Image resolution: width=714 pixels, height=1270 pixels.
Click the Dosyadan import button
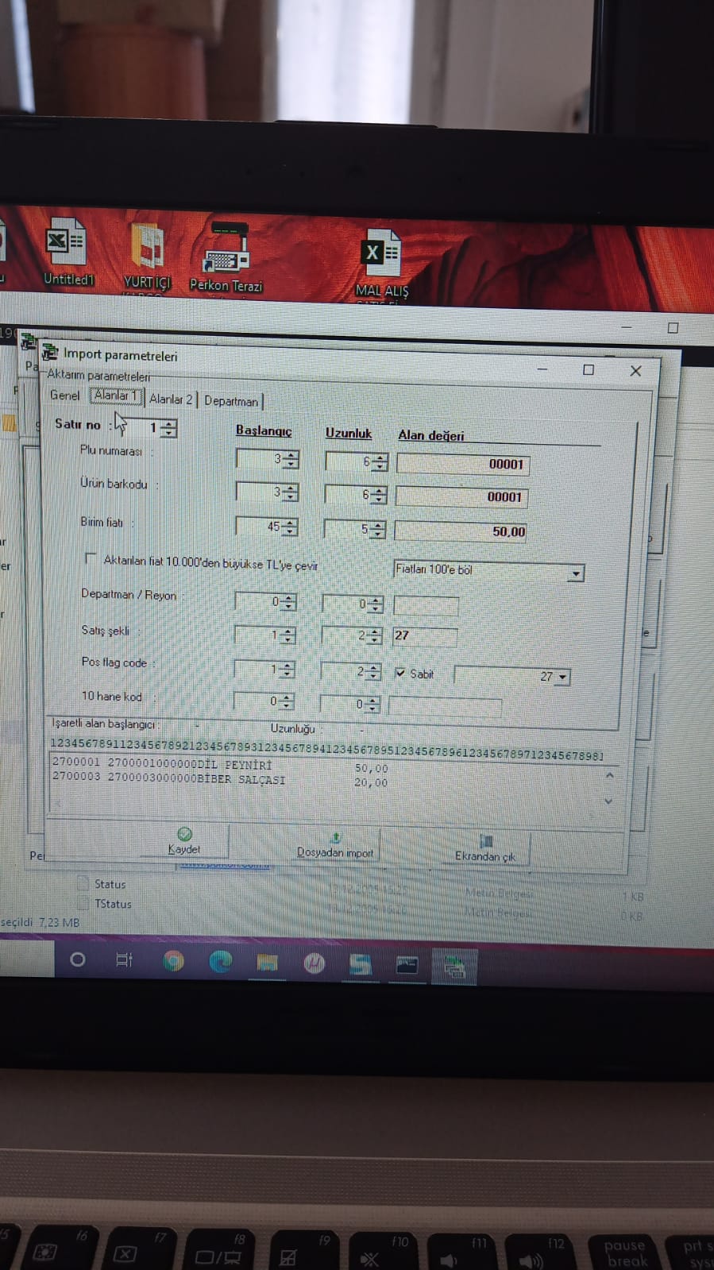point(335,844)
